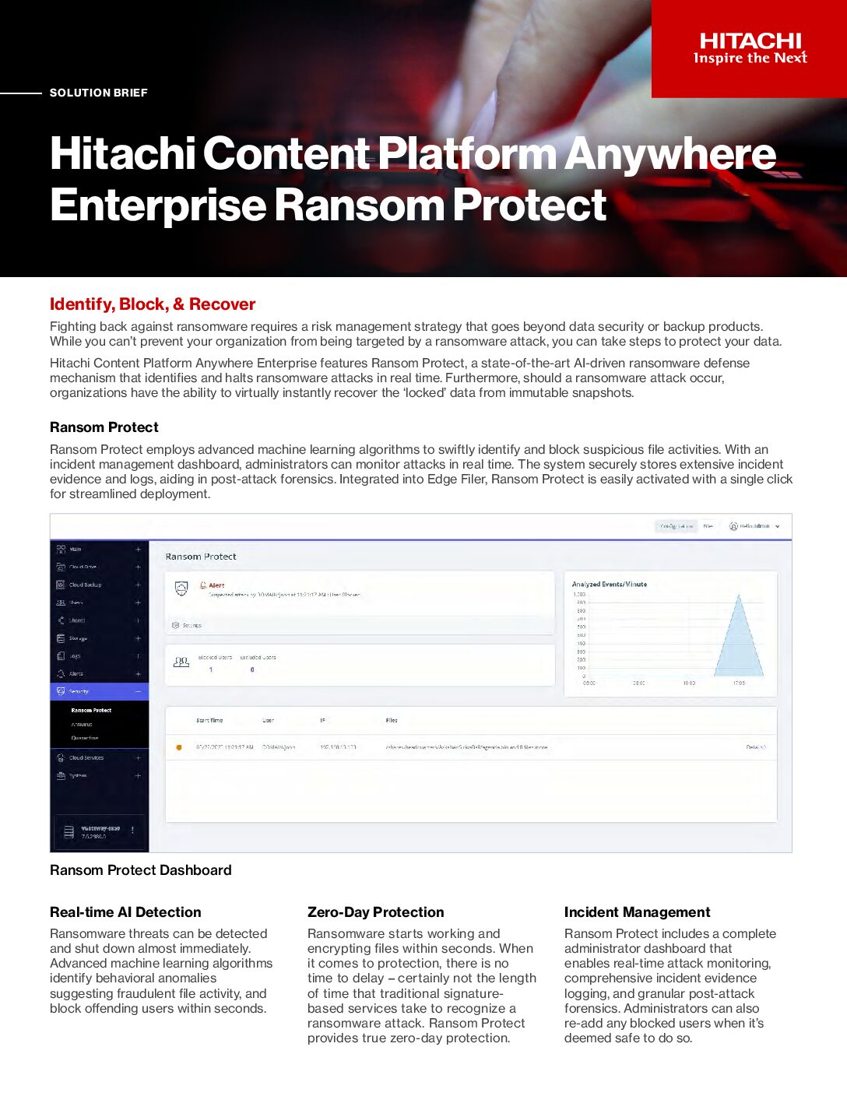Click the Cloud Services sidebar icon

pos(61,757)
